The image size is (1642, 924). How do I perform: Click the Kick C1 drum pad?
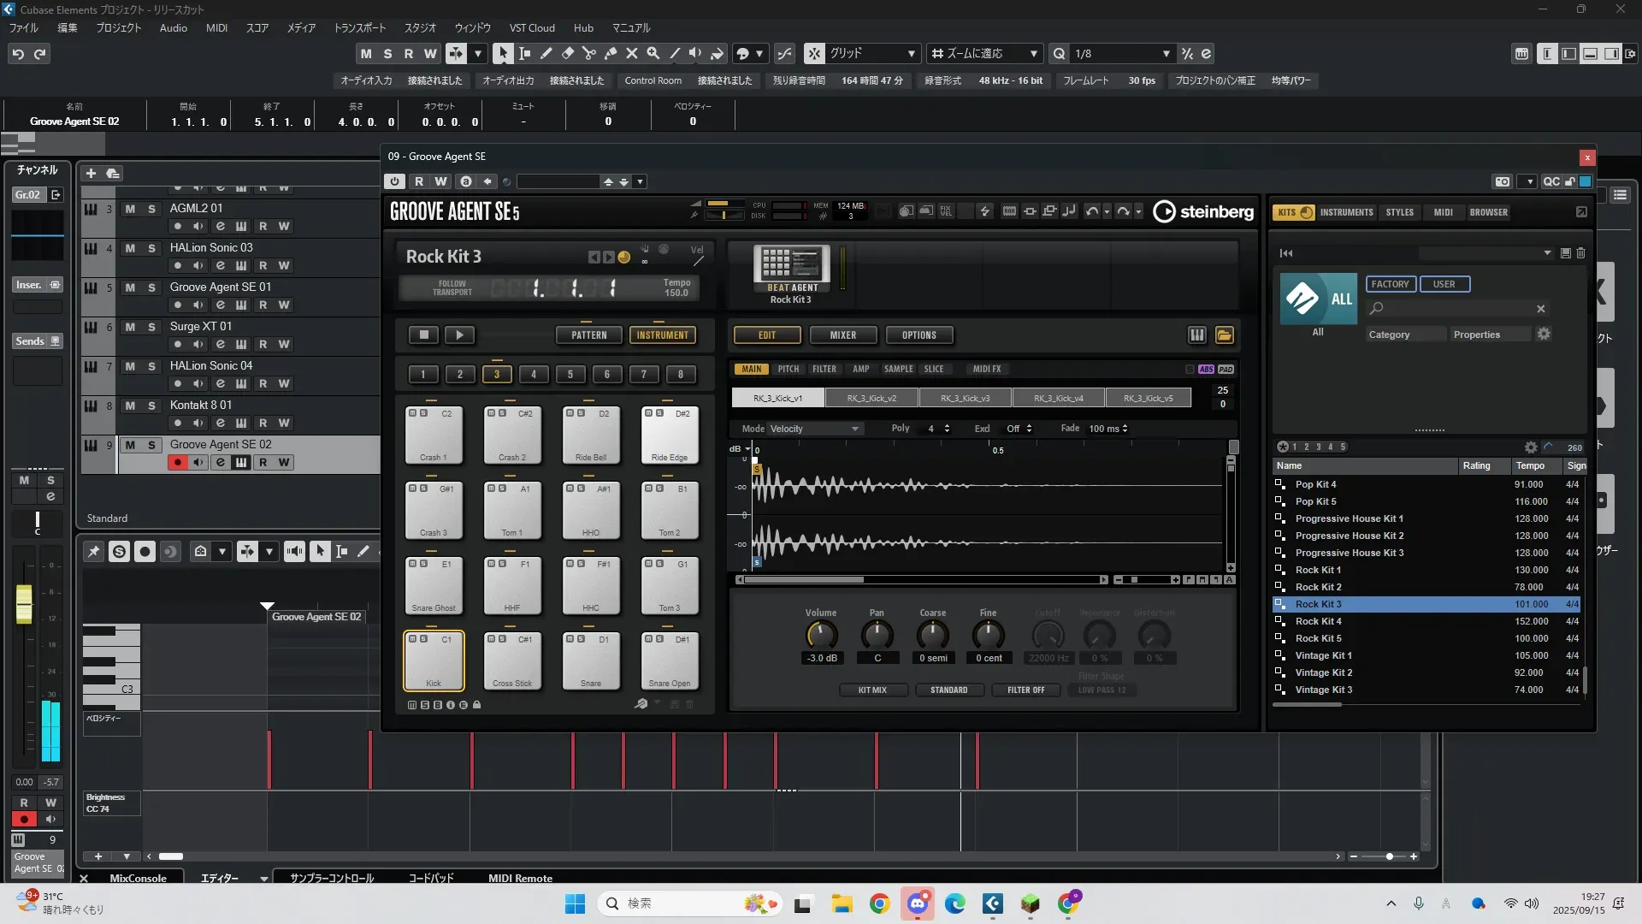pyautogui.click(x=434, y=660)
